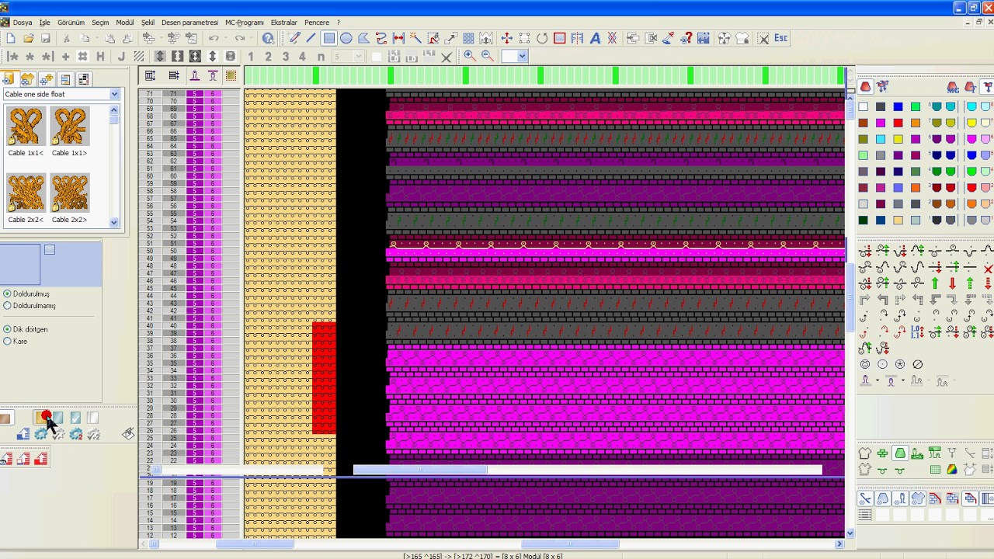This screenshot has height=559, width=994.
Task: Expand the undo history dropdown arrow
Action: tap(224, 38)
